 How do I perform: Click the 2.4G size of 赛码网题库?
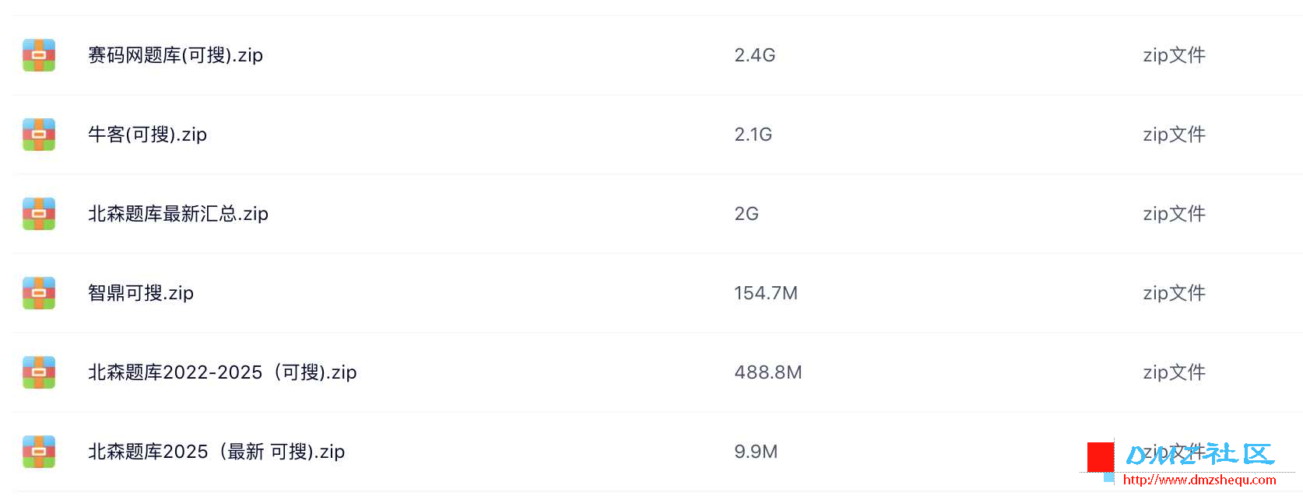[x=754, y=55]
